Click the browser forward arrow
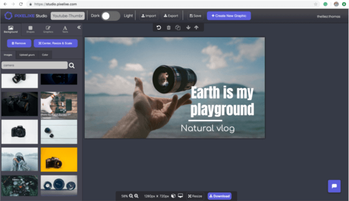 point(13,4)
